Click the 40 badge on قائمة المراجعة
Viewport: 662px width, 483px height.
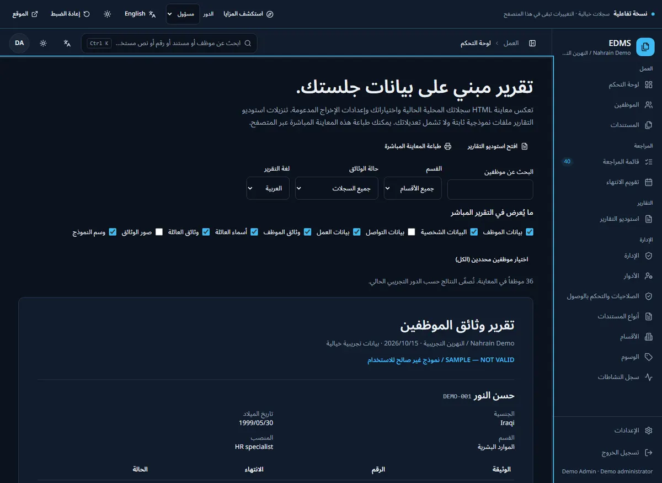pos(567,162)
